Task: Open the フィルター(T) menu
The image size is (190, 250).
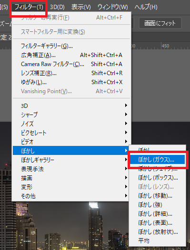Action: (29, 7)
